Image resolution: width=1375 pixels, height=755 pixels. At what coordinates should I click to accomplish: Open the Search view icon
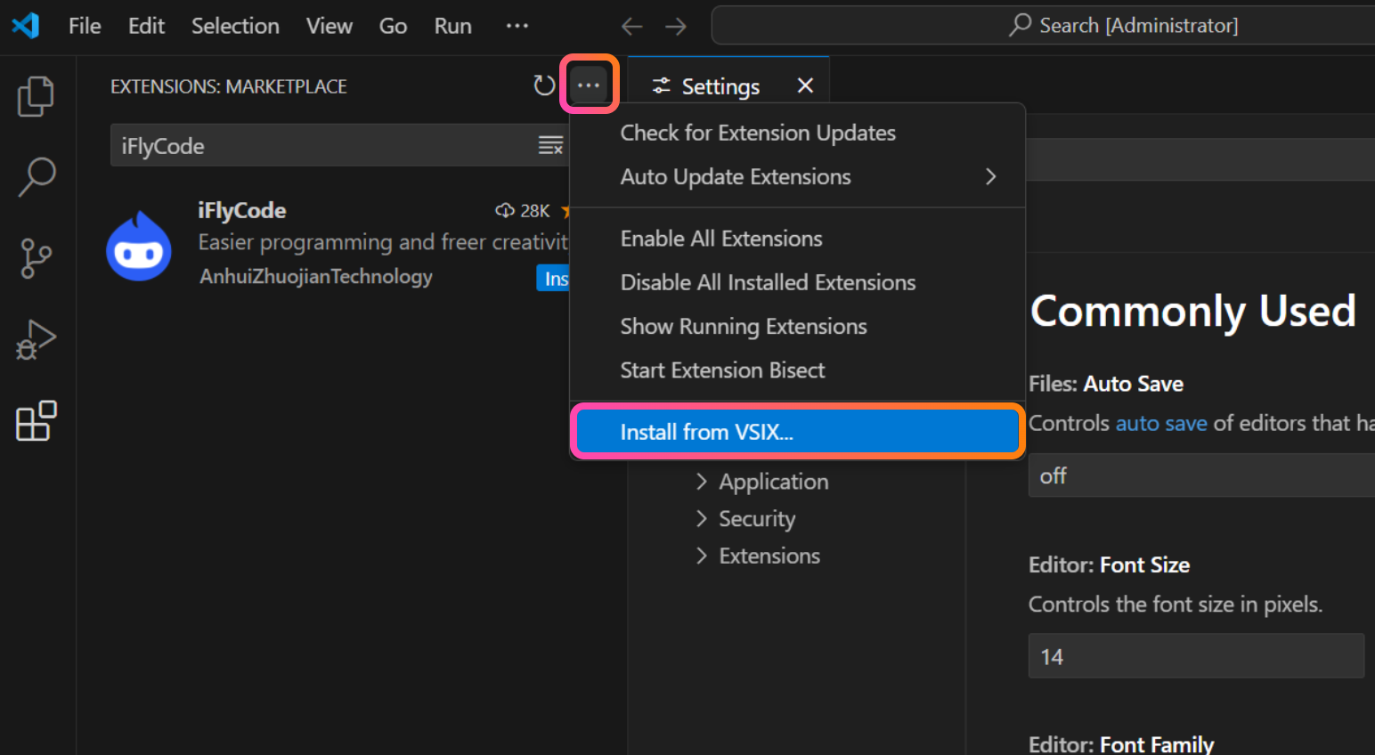(x=37, y=177)
